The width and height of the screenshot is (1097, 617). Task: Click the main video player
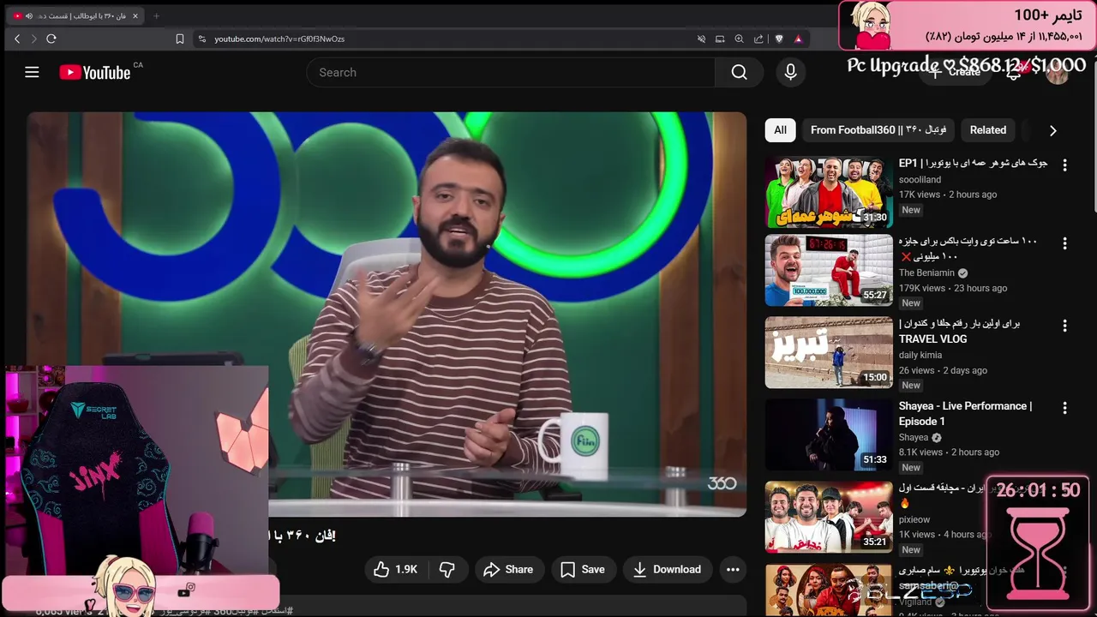coord(387,314)
